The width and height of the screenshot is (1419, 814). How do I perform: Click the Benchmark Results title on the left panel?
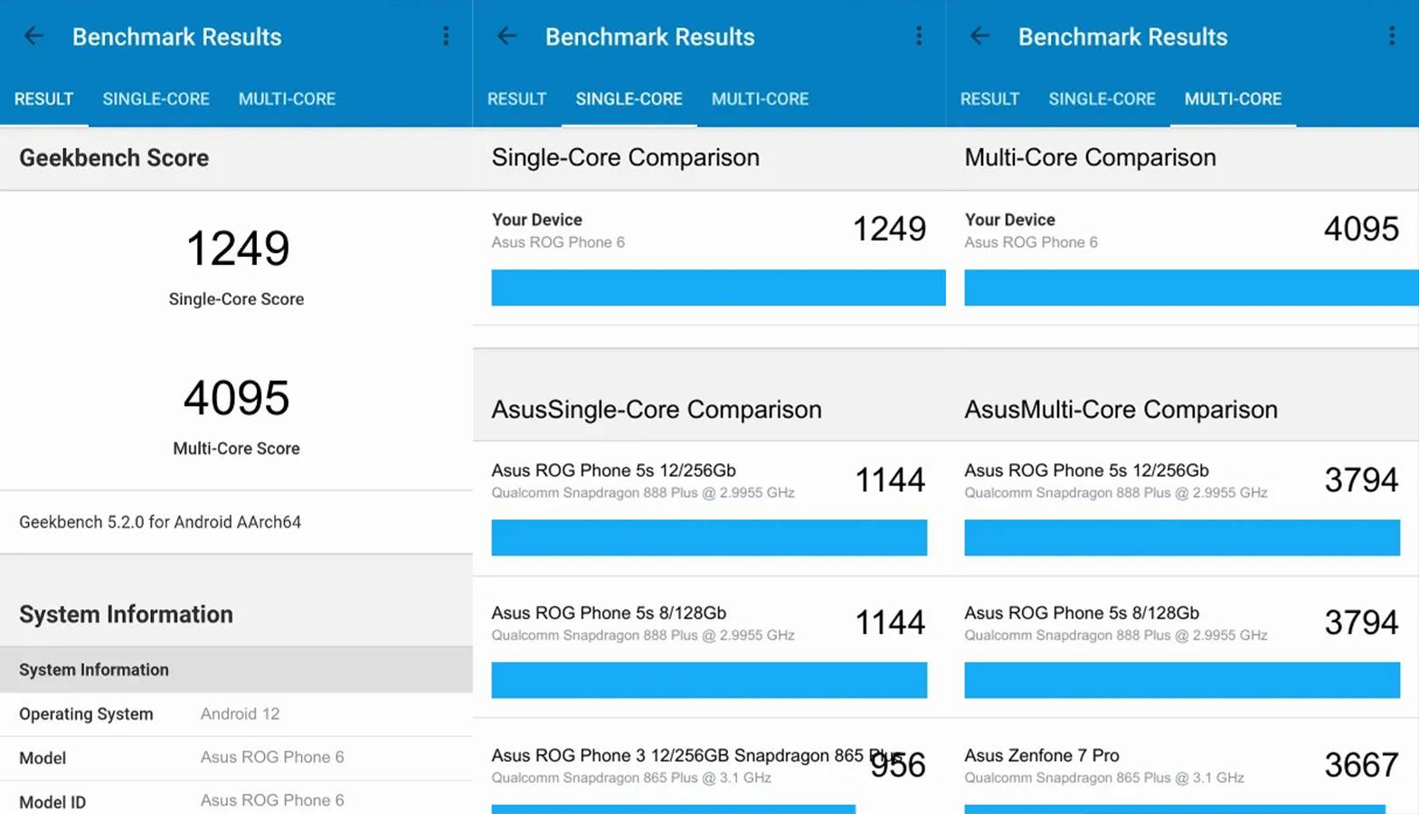[177, 37]
